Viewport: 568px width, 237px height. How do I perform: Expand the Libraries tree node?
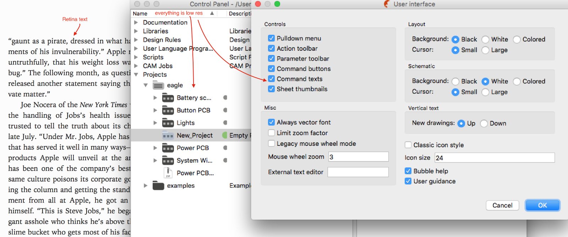pyautogui.click(x=136, y=31)
